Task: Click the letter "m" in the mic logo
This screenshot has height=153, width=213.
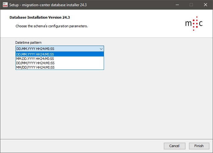Action: [188, 24]
